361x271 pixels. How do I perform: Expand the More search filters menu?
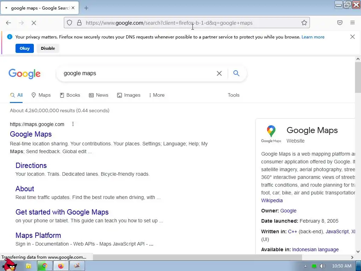(157, 95)
